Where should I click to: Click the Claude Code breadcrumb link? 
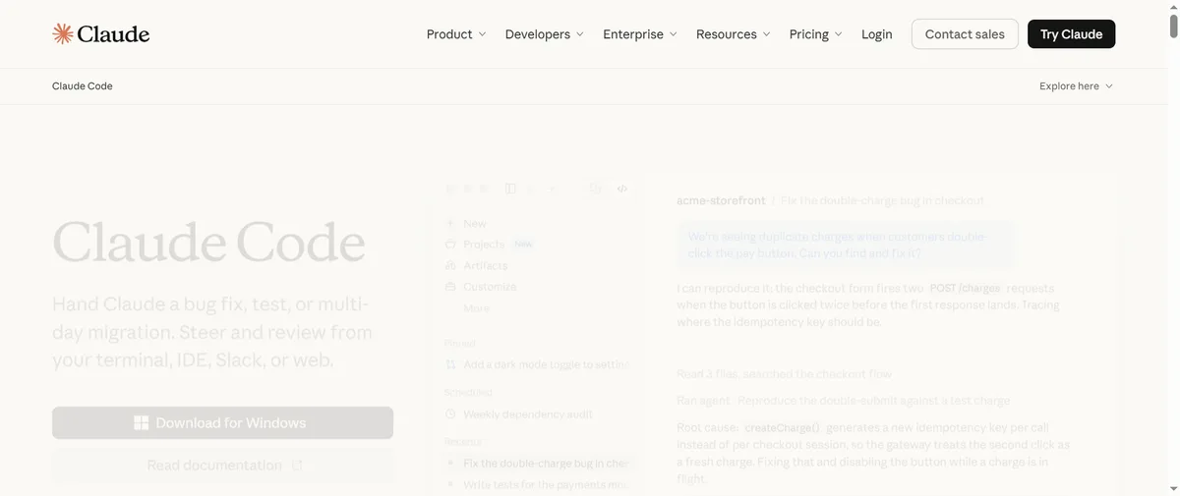83,86
